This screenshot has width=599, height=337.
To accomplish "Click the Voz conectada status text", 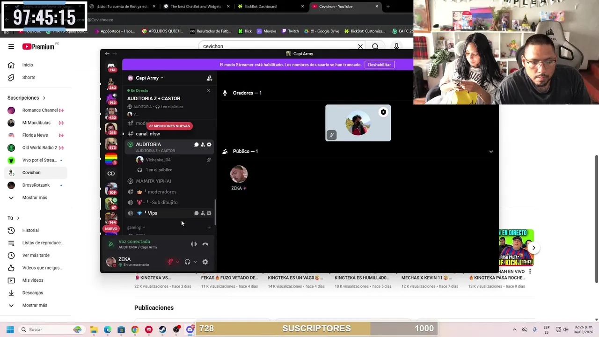I will 134,242.
